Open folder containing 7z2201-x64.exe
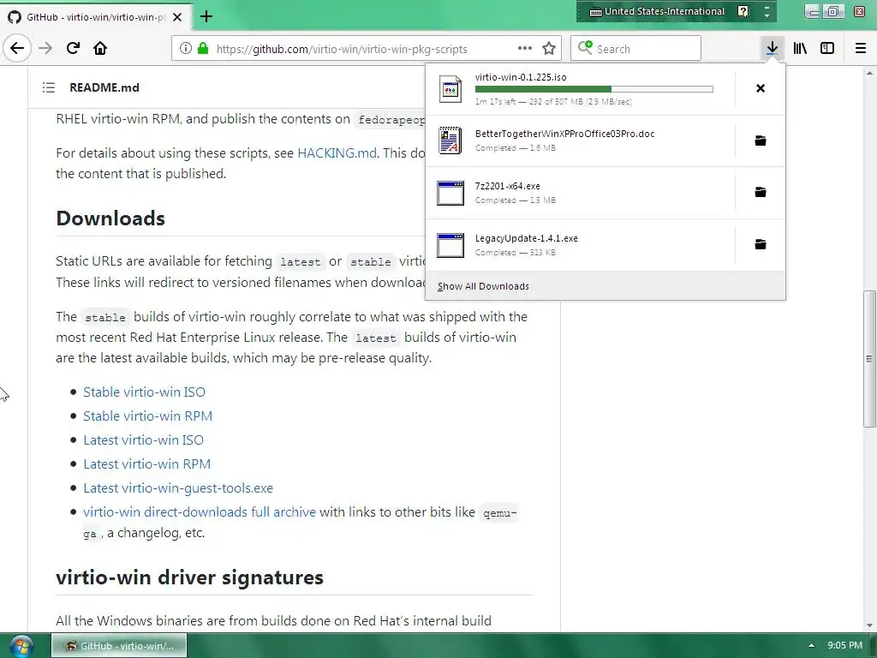 click(761, 193)
